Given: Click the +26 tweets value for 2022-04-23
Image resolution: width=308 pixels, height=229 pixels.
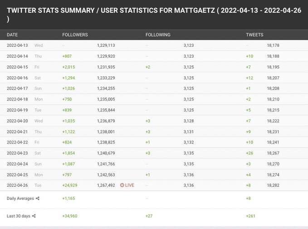Looking at the screenshot, I should [249, 153].
